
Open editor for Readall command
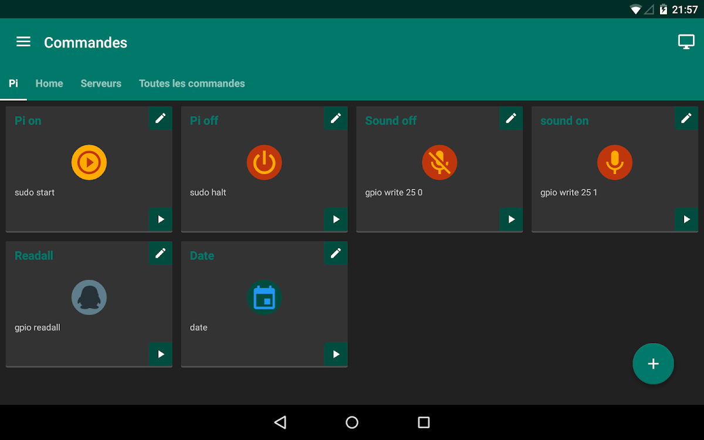[x=160, y=253]
